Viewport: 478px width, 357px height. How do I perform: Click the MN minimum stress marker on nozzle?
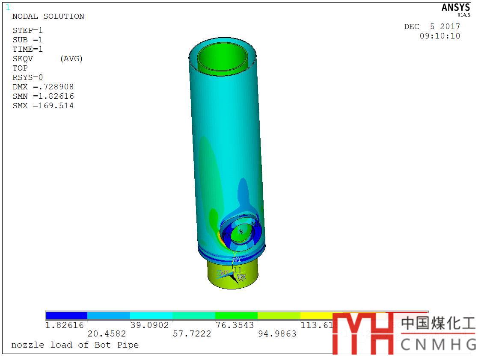tap(256, 224)
